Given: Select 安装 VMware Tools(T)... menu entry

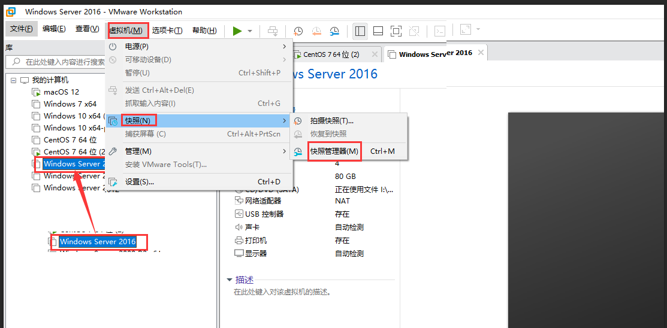Looking at the screenshot, I should 199,165.
